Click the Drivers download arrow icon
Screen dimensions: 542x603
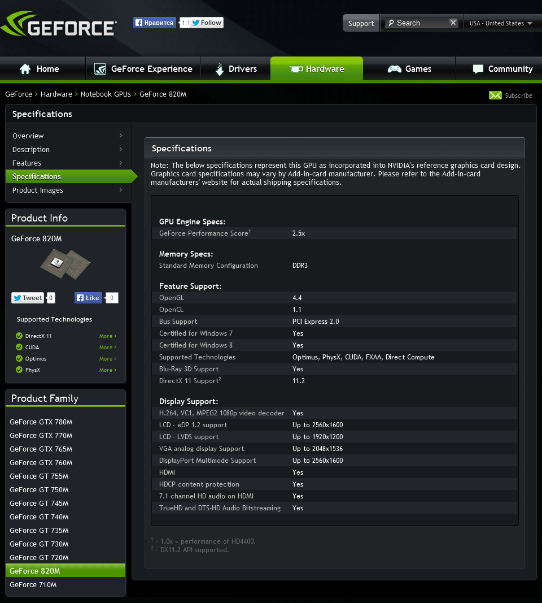tap(219, 69)
